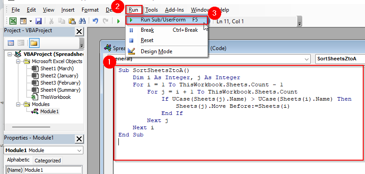Undo with the blue arrow icon
Screen dimensions: 365x174
click(x=95, y=21)
